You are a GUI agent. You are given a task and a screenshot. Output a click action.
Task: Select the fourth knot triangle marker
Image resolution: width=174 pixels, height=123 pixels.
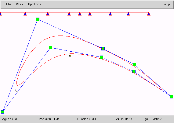coord(69,14)
